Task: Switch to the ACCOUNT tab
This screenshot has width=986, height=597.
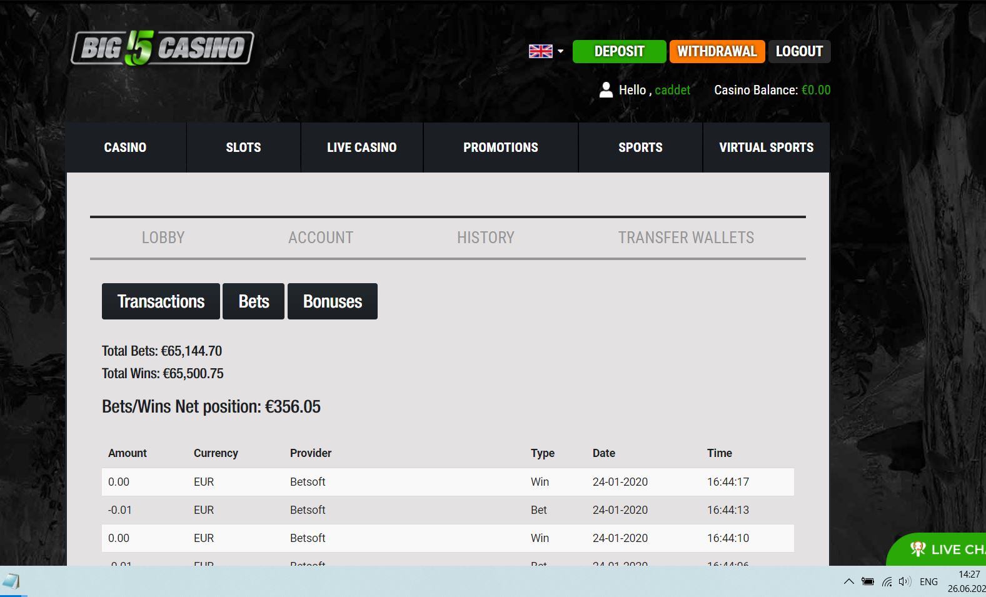Action: (321, 238)
